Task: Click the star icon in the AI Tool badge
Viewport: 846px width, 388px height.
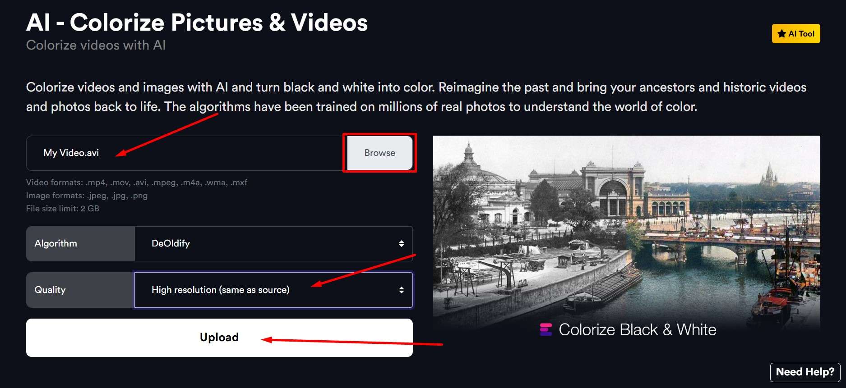Action: (x=781, y=34)
